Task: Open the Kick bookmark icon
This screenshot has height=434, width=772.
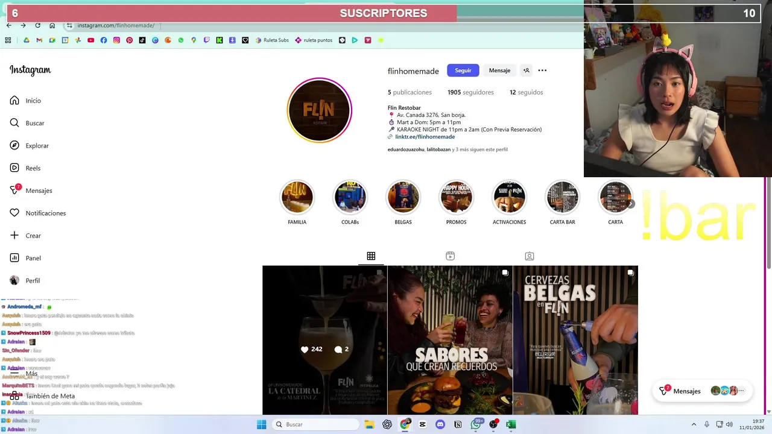Action: click(220, 40)
